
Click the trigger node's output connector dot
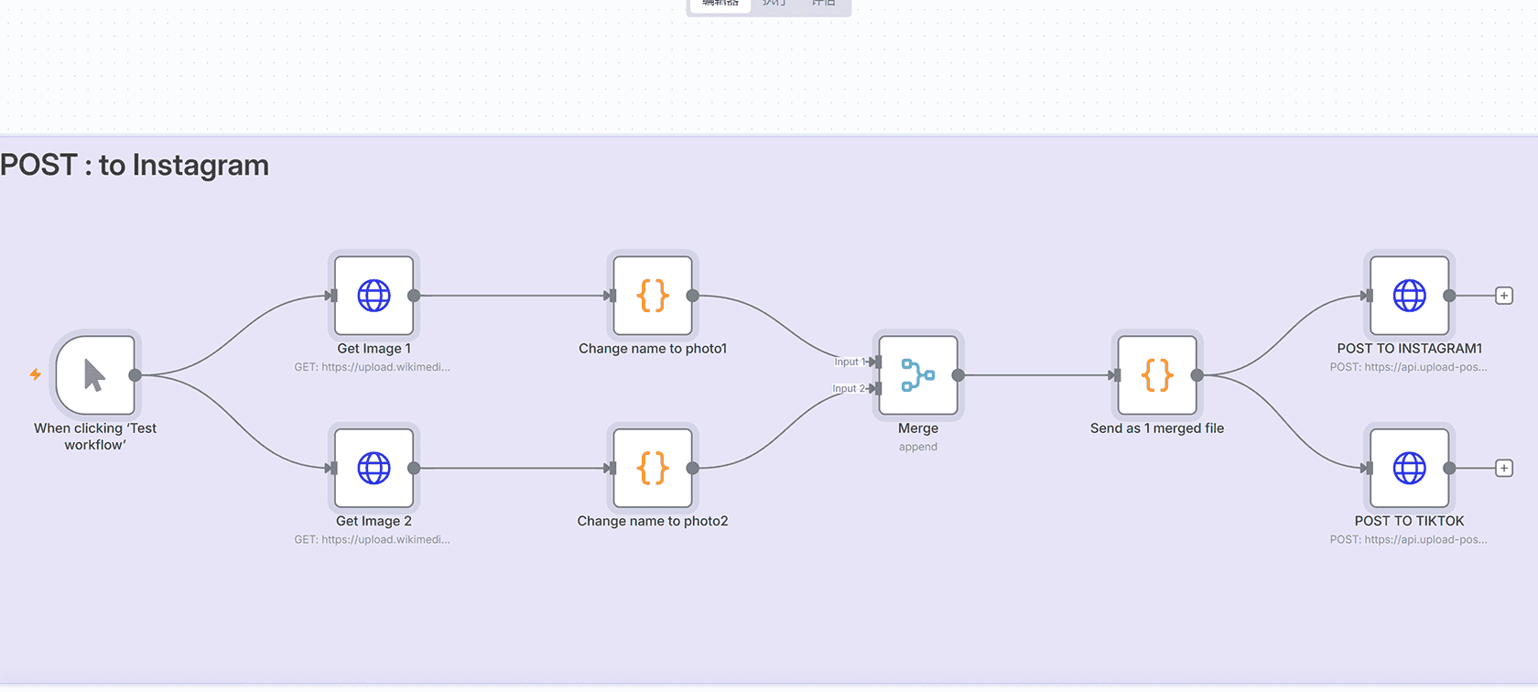(135, 375)
